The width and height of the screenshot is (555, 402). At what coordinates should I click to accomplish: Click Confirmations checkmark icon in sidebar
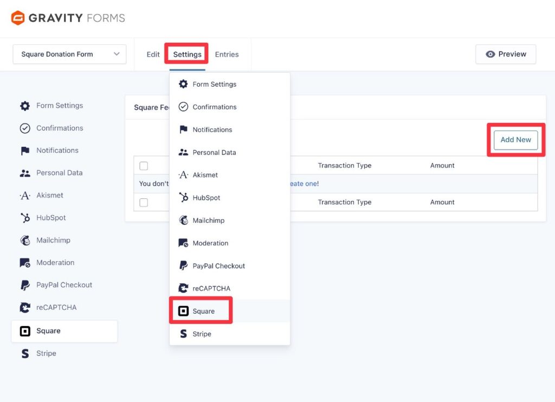coord(25,128)
